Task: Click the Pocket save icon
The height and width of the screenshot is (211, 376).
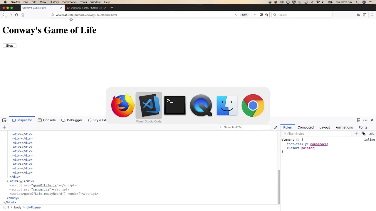Action: [261, 15]
